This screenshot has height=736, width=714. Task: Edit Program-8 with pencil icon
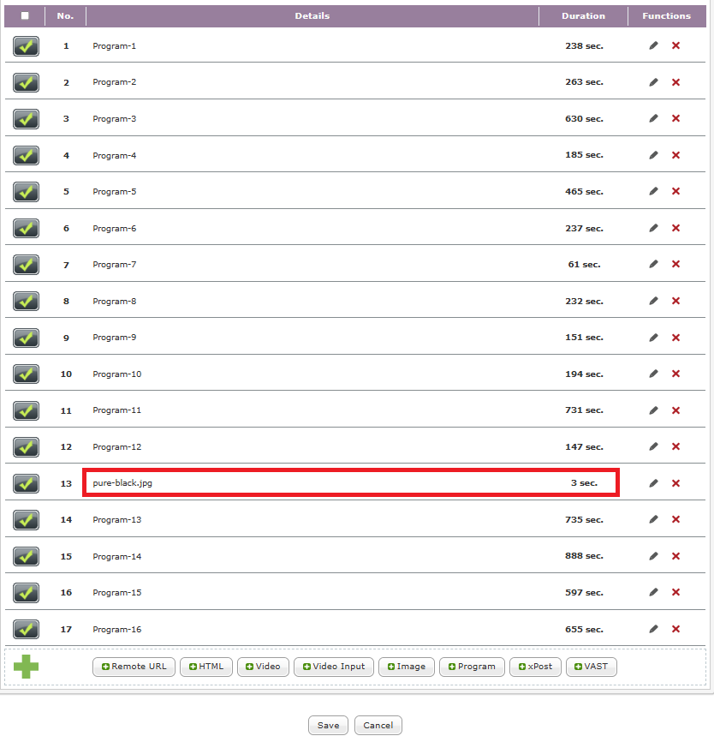tap(653, 301)
